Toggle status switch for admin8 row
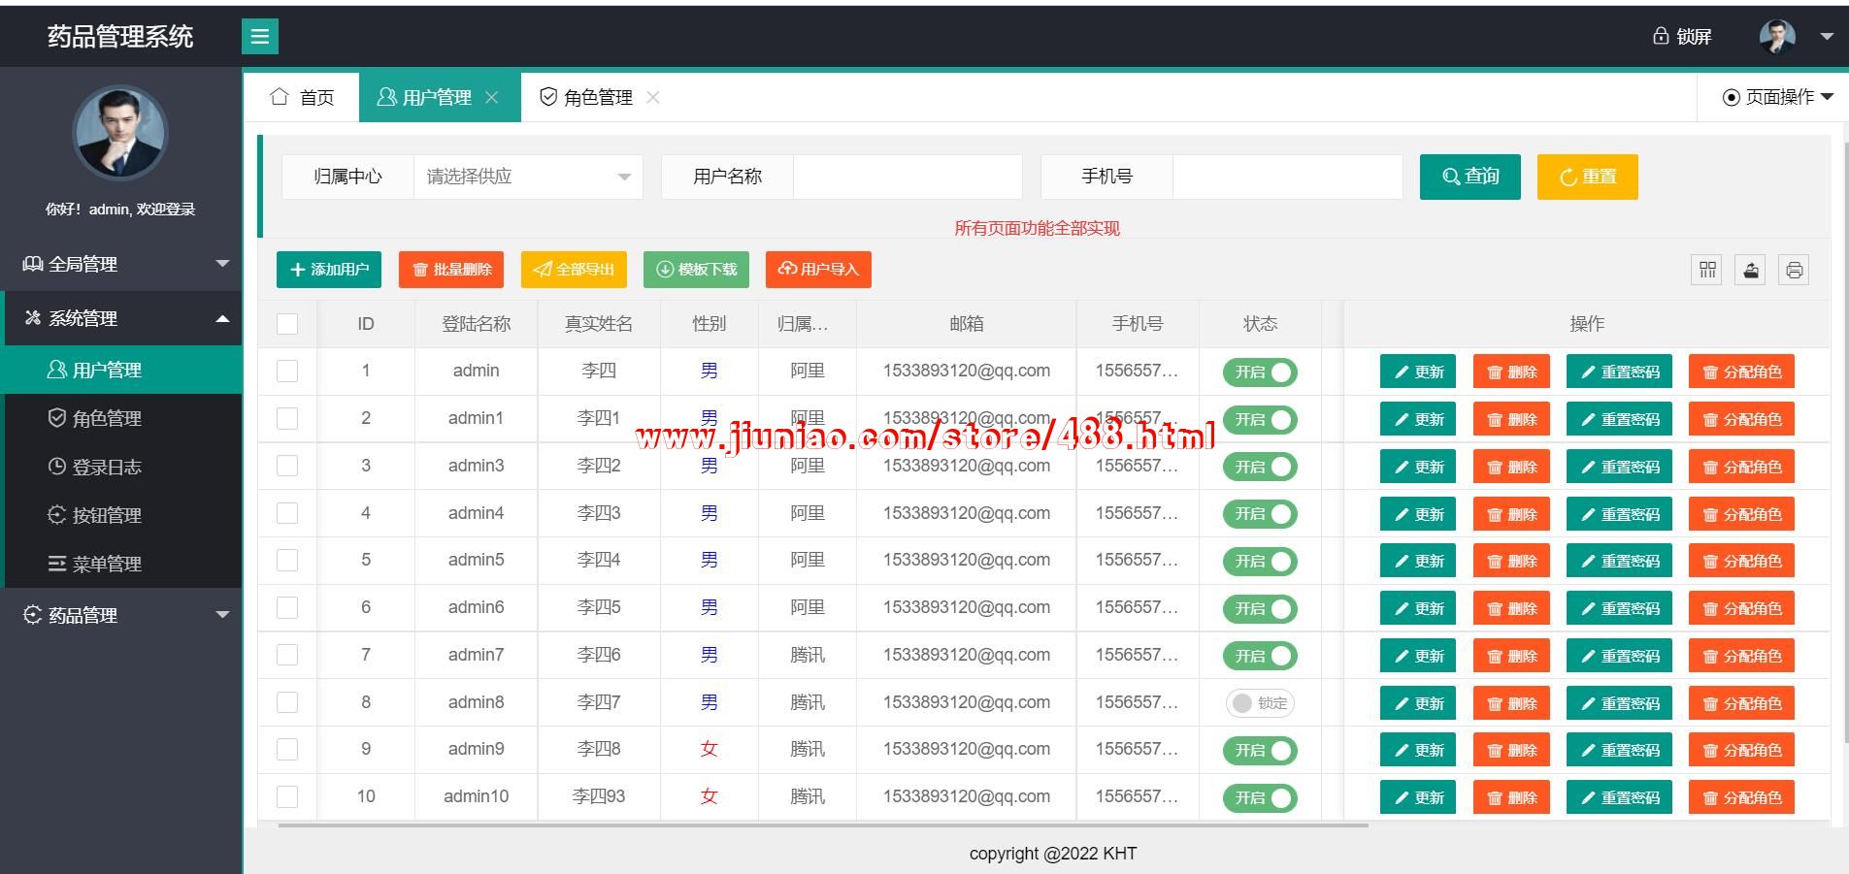Image resolution: width=1849 pixels, height=874 pixels. 1260,703
